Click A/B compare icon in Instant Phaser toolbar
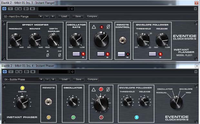 [x=26, y=72]
